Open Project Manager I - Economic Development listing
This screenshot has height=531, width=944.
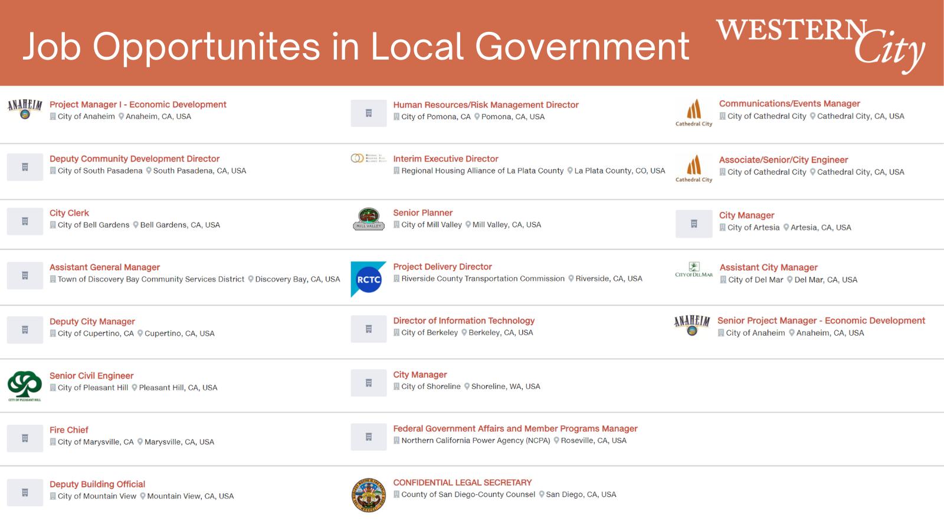pyautogui.click(x=137, y=104)
